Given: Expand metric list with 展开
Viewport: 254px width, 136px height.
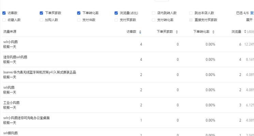Looking at the screenshot, I should point(249,20).
